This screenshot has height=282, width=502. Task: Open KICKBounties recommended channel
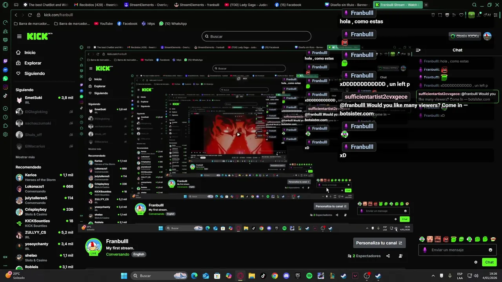[44, 223]
